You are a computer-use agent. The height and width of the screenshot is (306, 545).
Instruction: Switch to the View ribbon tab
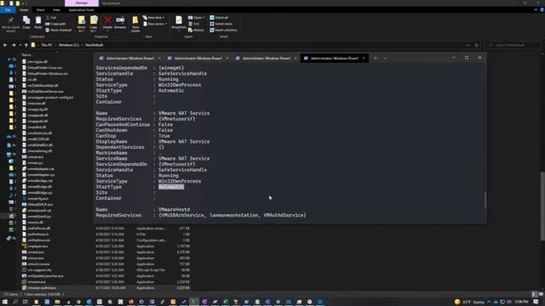56,10
